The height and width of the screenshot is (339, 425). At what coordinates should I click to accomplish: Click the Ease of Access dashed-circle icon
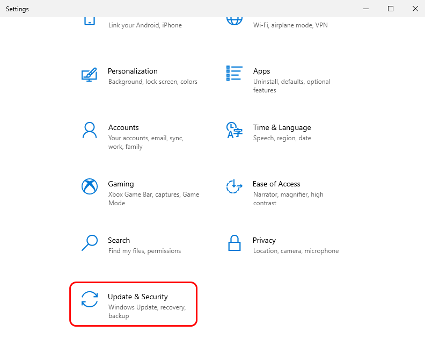click(x=234, y=186)
